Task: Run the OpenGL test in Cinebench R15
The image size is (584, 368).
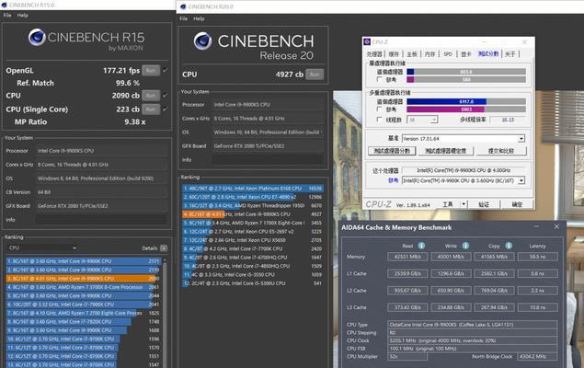Action: click(151, 70)
